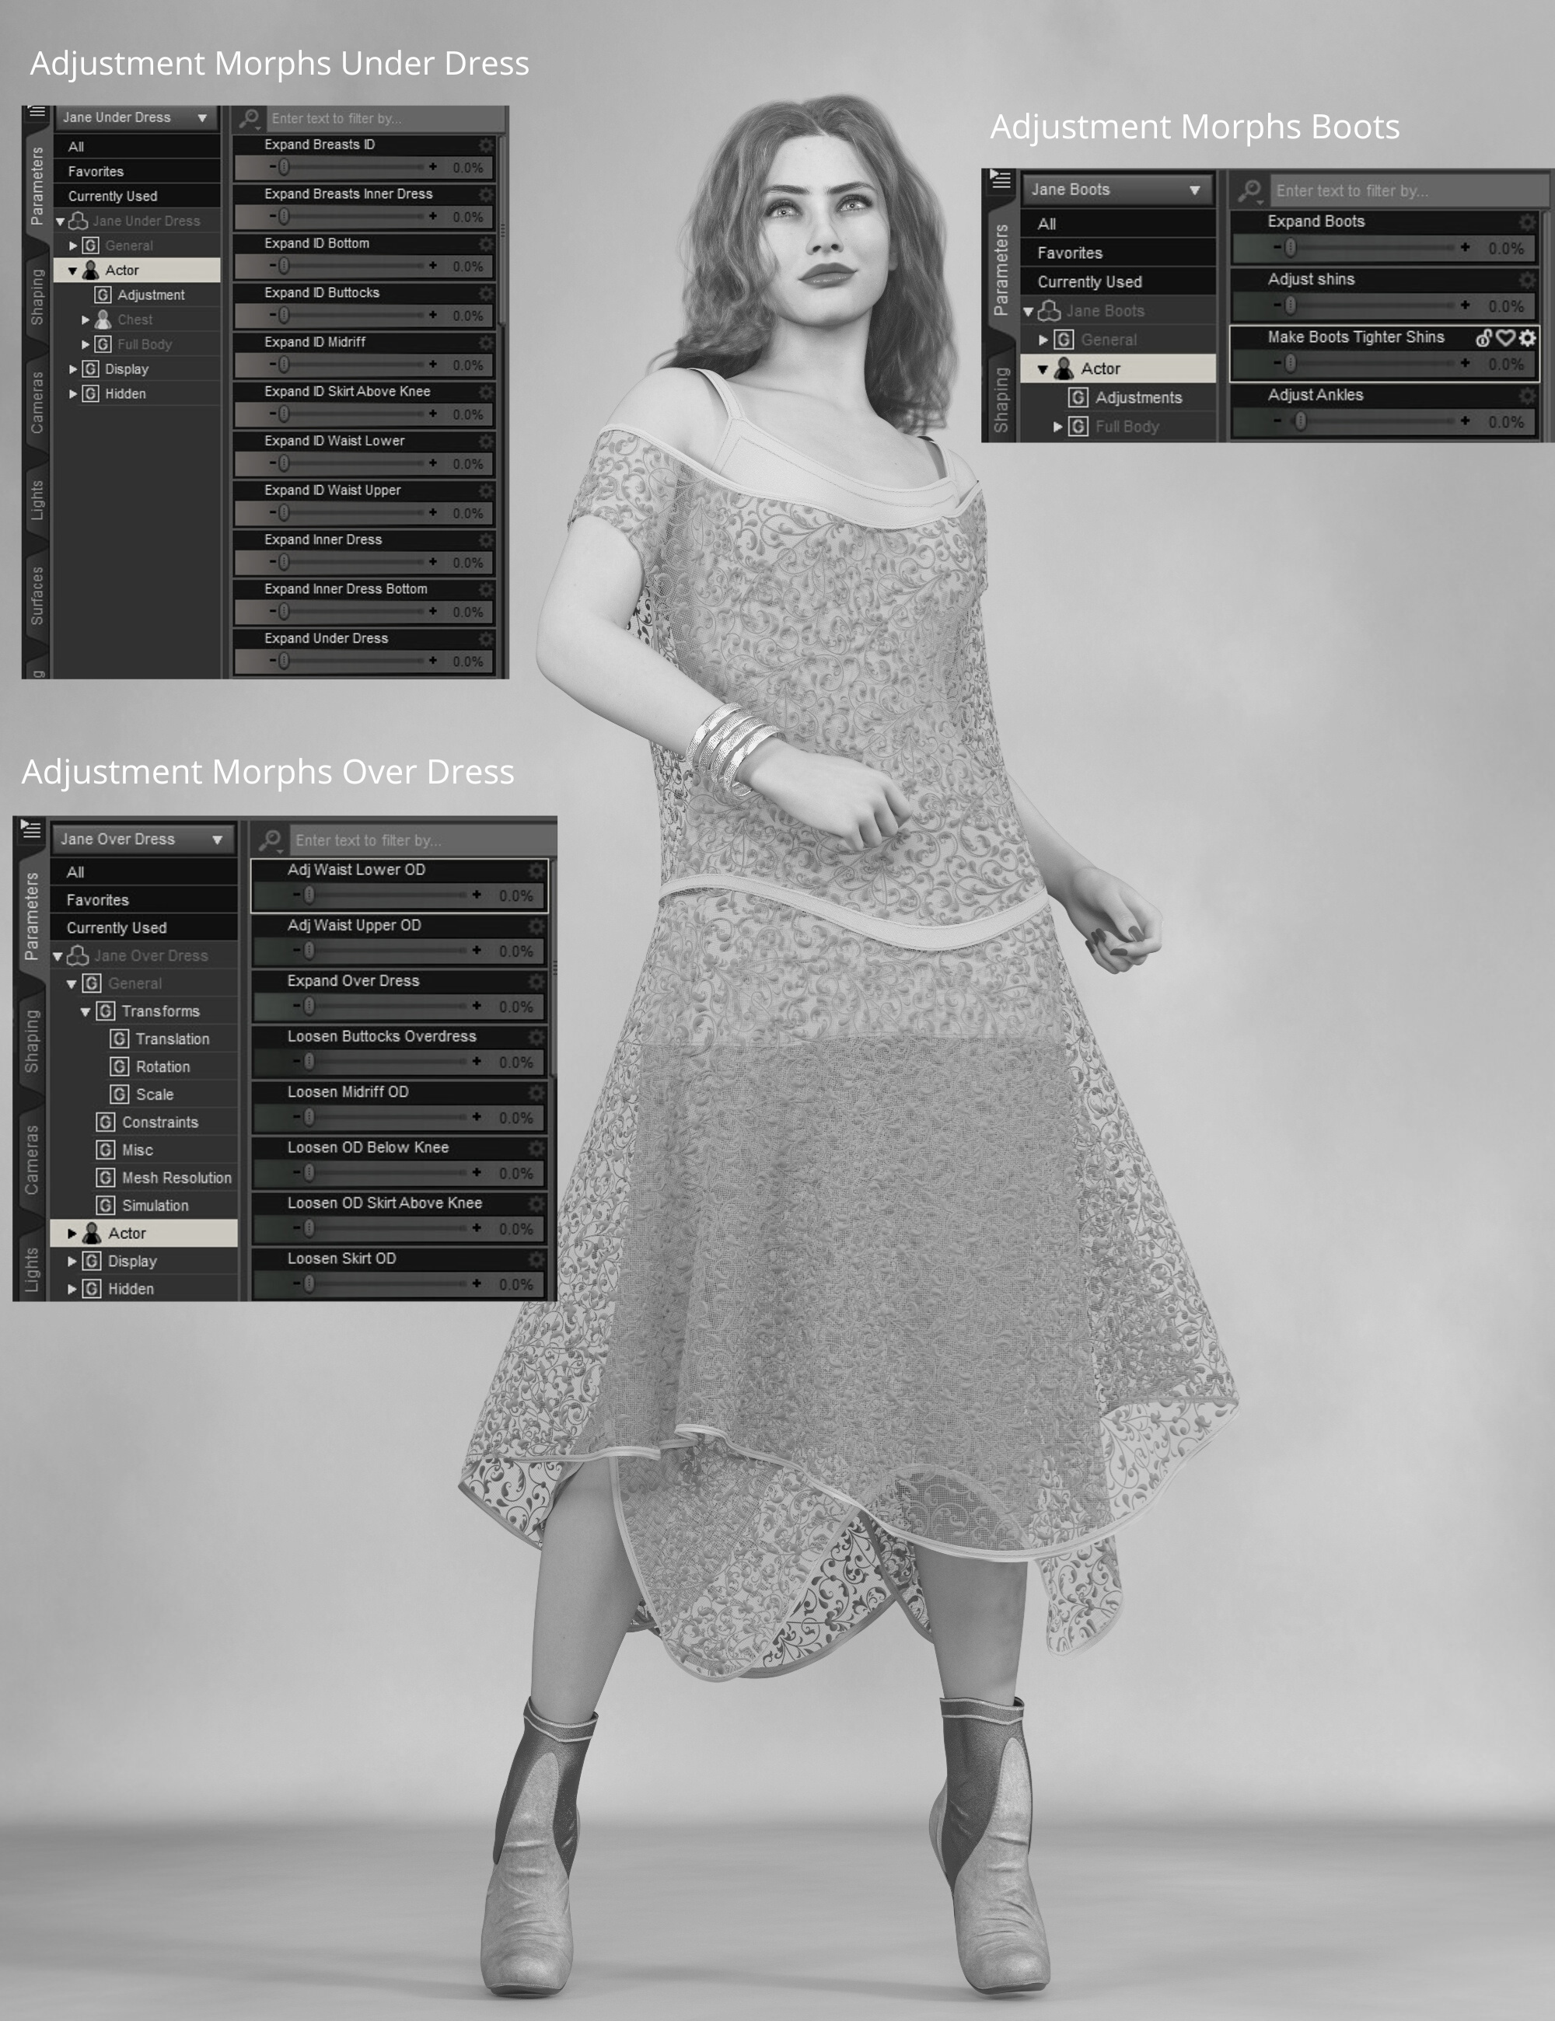Open panel options menu icon in Over Dress pane
Viewport: 1555px width, 2021px height.
(x=30, y=829)
